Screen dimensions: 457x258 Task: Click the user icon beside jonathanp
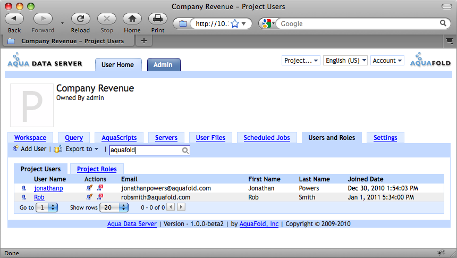[x=23, y=188]
